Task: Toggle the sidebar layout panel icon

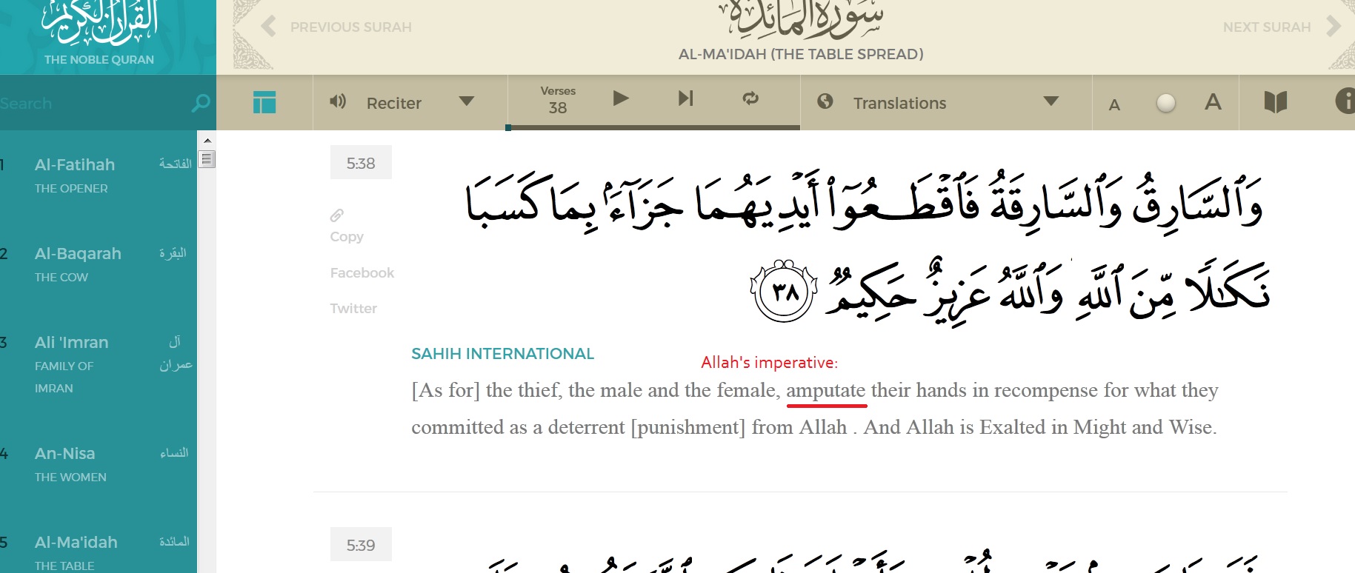Action: click(x=264, y=102)
